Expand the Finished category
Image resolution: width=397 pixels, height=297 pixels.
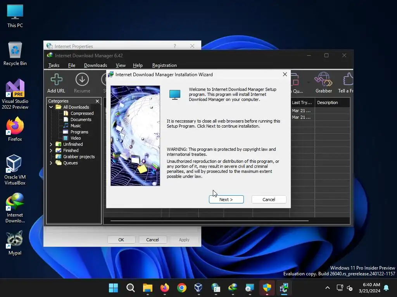coord(51,150)
